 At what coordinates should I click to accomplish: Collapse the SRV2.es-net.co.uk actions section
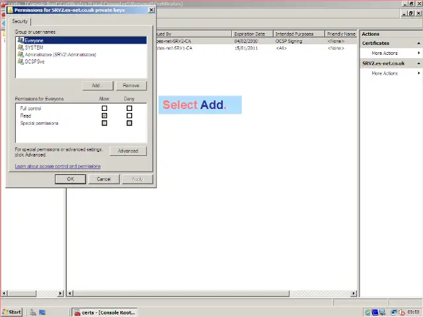tap(418, 63)
